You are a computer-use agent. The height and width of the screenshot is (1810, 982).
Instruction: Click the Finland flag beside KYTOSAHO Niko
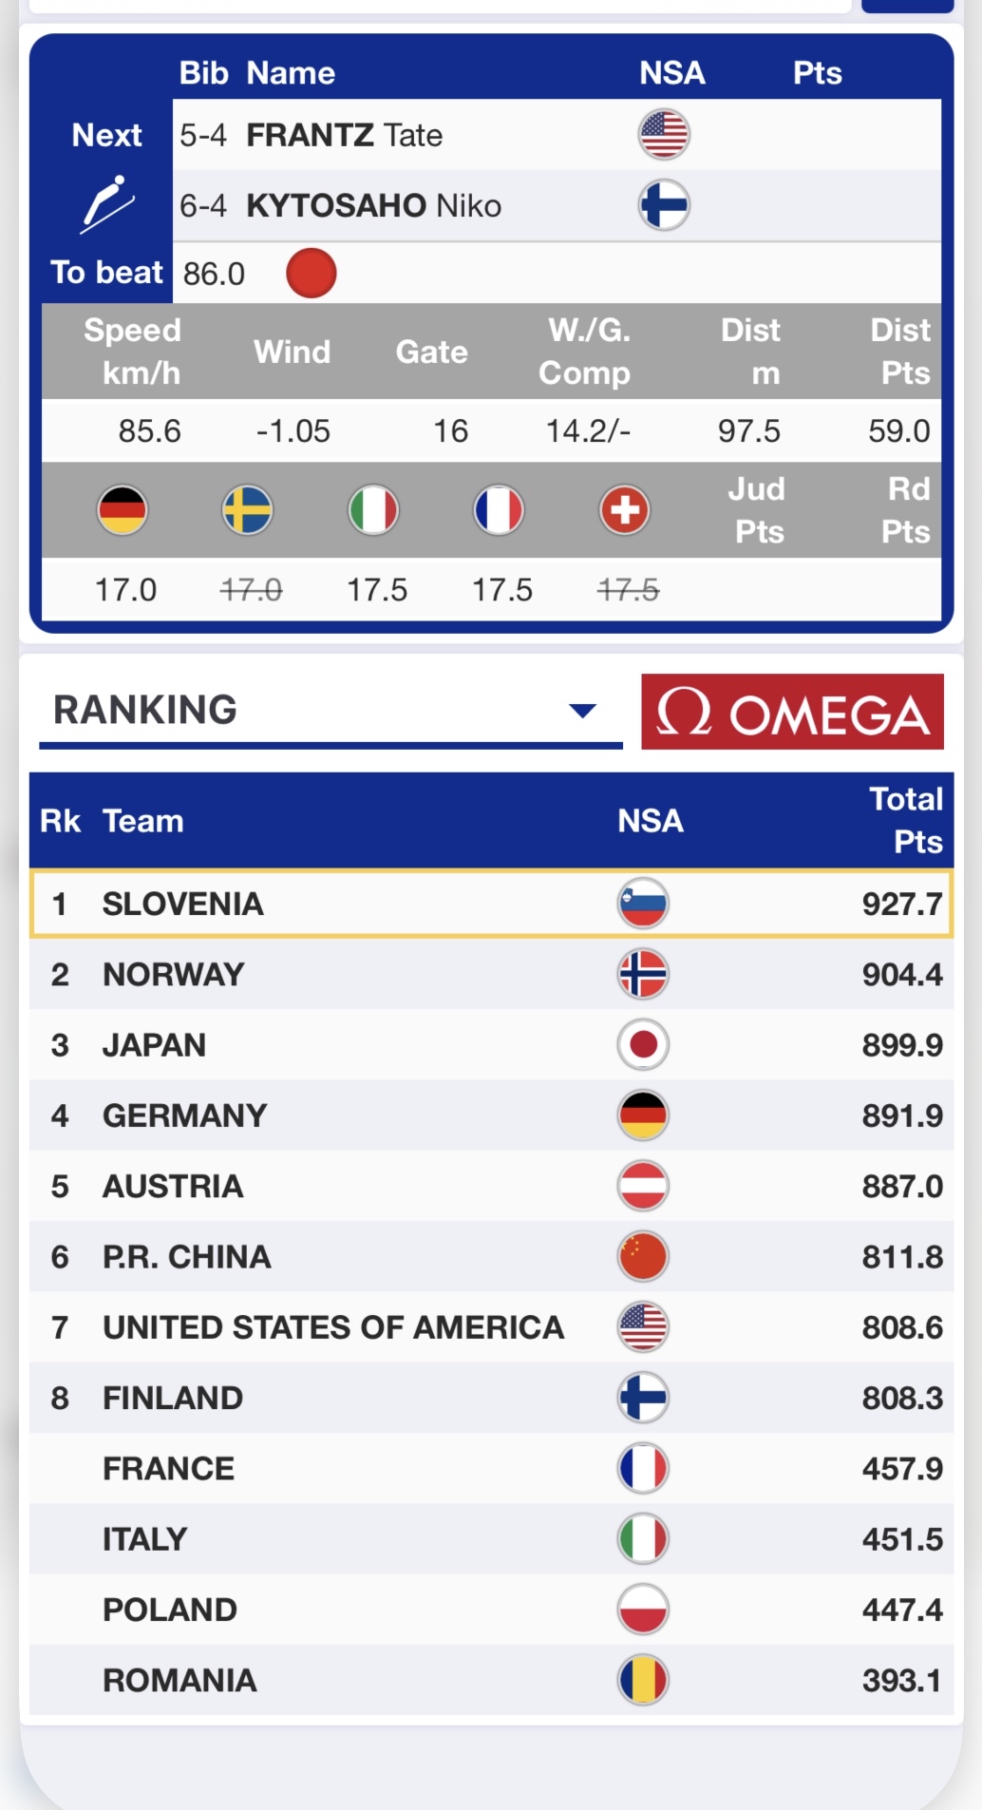tap(664, 205)
